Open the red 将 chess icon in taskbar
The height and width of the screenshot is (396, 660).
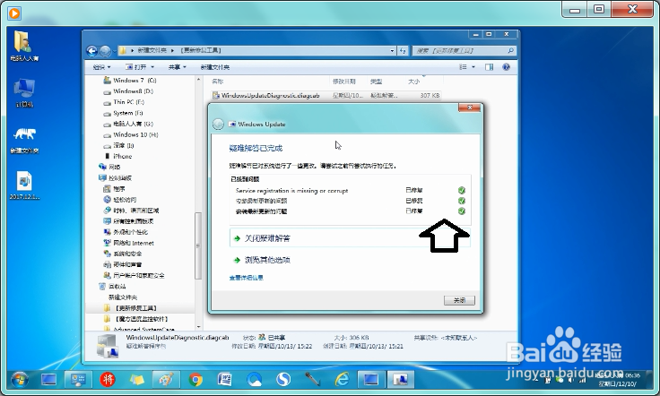108,380
